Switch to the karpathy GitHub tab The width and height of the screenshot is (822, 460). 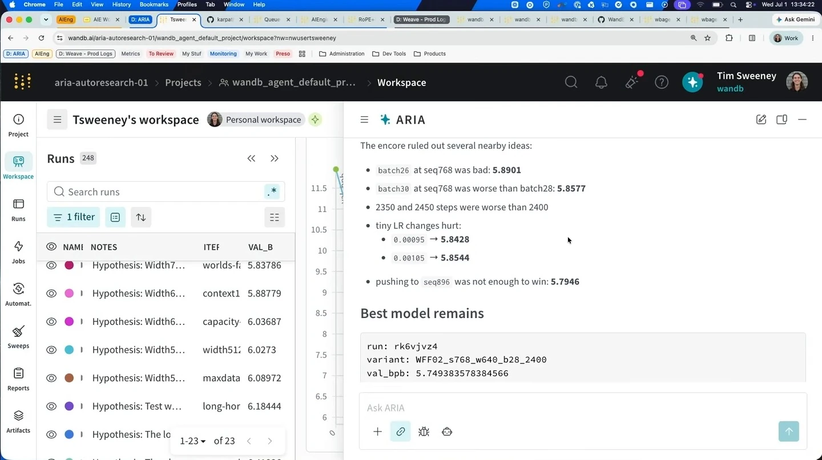225,19
